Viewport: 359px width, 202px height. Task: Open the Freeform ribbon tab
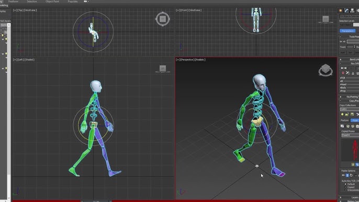(x=13, y=2)
